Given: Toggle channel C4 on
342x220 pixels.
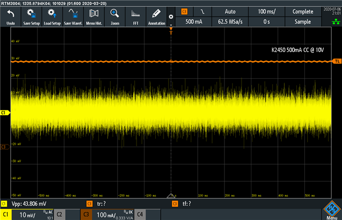Looking at the screenshot, I should 140,214.
